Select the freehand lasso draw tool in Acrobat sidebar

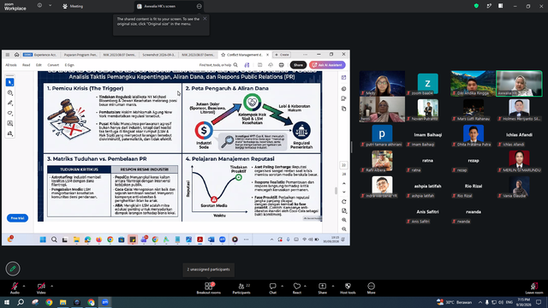pos(9,113)
